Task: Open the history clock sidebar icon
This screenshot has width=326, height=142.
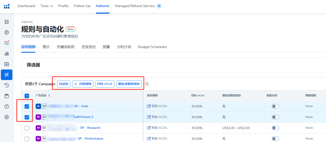Action: [7, 85]
